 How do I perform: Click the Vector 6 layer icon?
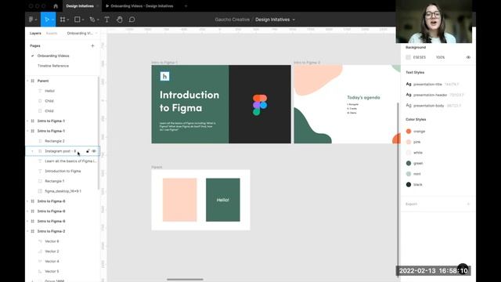[40, 241]
